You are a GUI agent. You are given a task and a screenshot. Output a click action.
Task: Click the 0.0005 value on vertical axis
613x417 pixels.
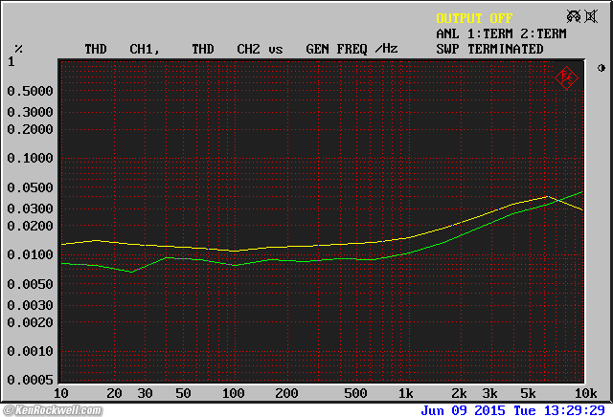[30, 381]
